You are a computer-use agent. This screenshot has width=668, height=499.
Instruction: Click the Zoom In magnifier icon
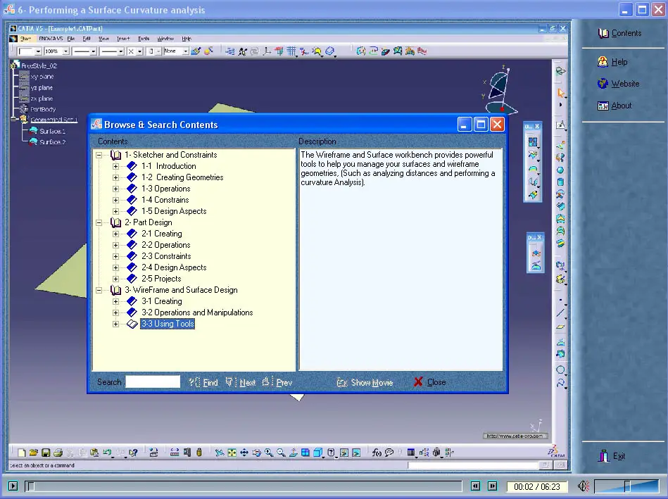[269, 453]
